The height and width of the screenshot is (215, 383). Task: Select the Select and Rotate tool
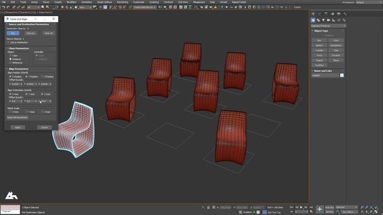(66, 7)
